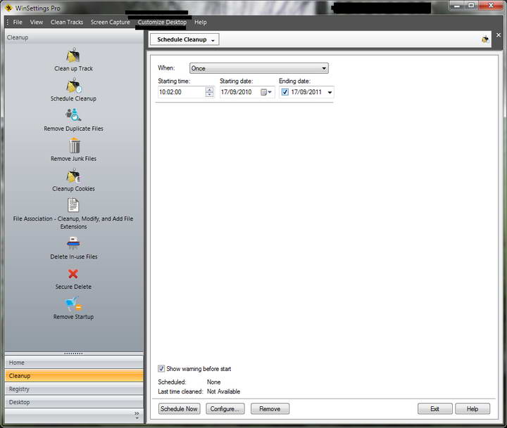
Task: Open the Screen Capture menu
Action: pos(111,22)
